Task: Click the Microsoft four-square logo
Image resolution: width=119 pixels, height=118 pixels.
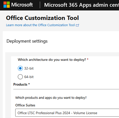Action: point(7,5)
